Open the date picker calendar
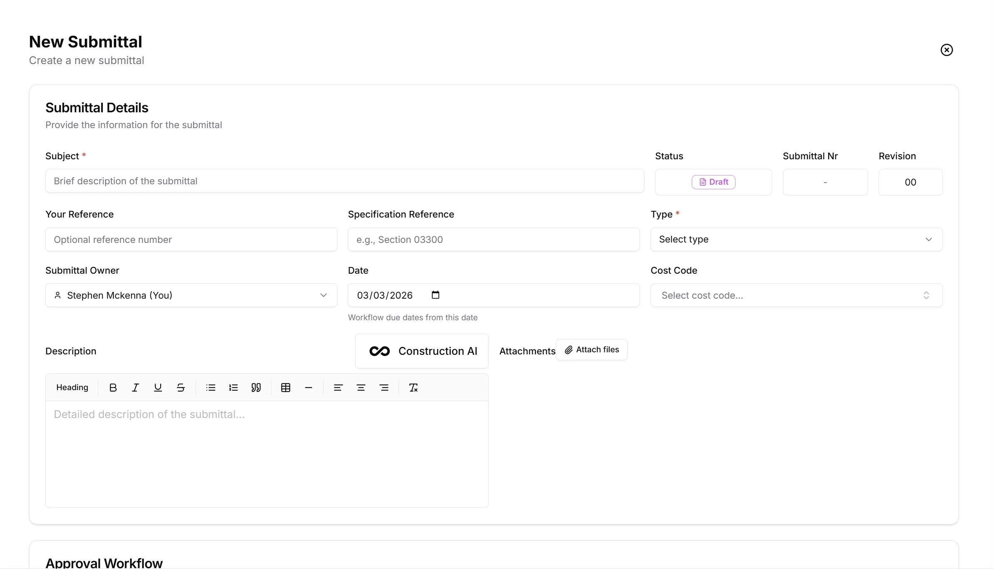Image resolution: width=993 pixels, height=569 pixels. 436,295
